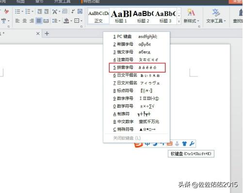Click the phonetic guide 變 icon
Viewport: 243px width, 193px height.
4,21
